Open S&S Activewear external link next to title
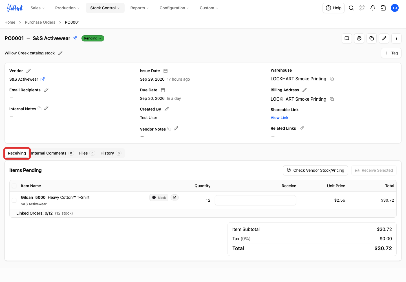This screenshot has width=406, height=282. (x=75, y=38)
